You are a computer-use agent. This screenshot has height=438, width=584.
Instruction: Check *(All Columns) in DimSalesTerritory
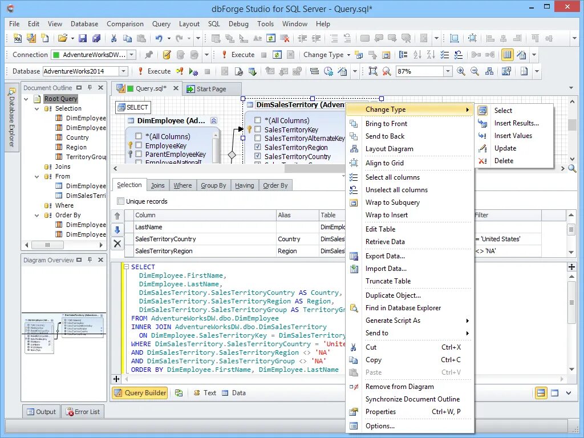[257, 120]
